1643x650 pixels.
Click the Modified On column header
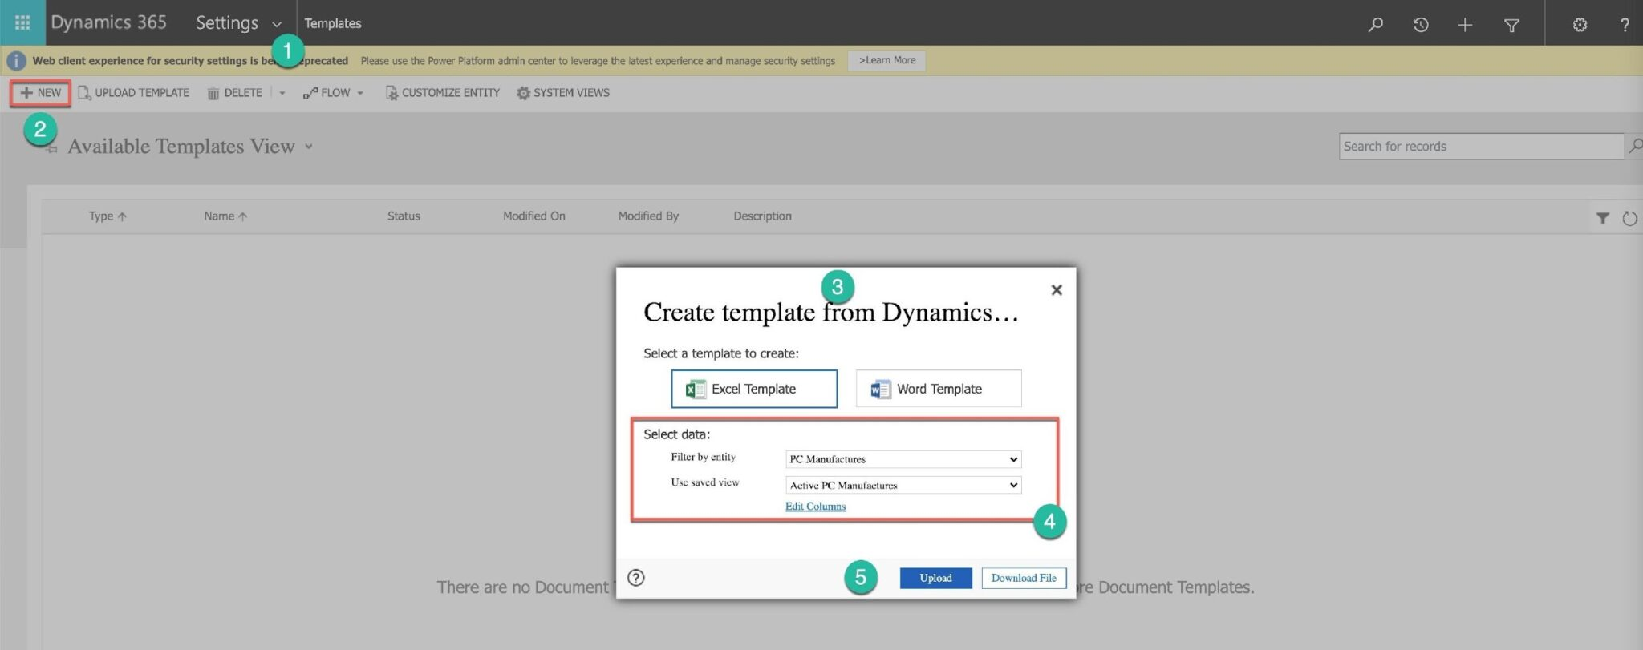534,216
